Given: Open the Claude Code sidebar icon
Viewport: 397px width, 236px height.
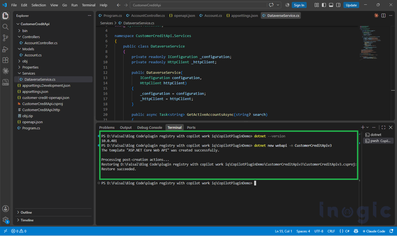Looking at the screenshot, I should point(5,71).
